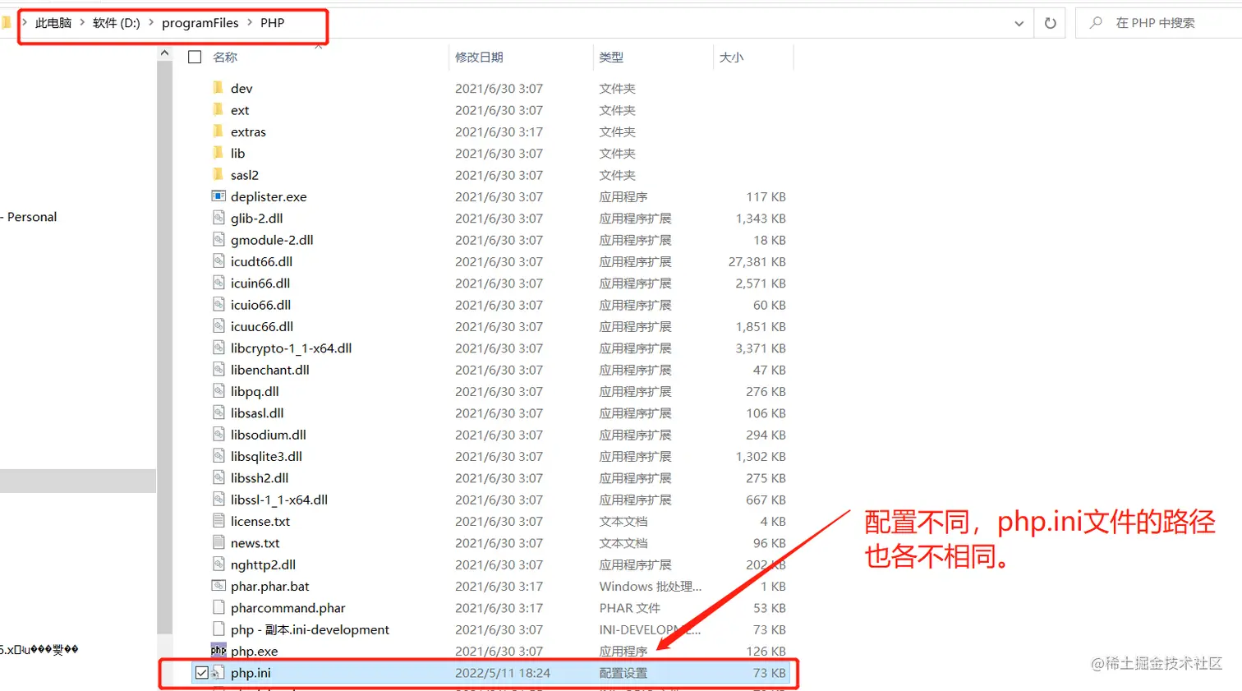Sort files by 大小 column
Image resolution: width=1242 pixels, height=691 pixels.
coord(731,57)
